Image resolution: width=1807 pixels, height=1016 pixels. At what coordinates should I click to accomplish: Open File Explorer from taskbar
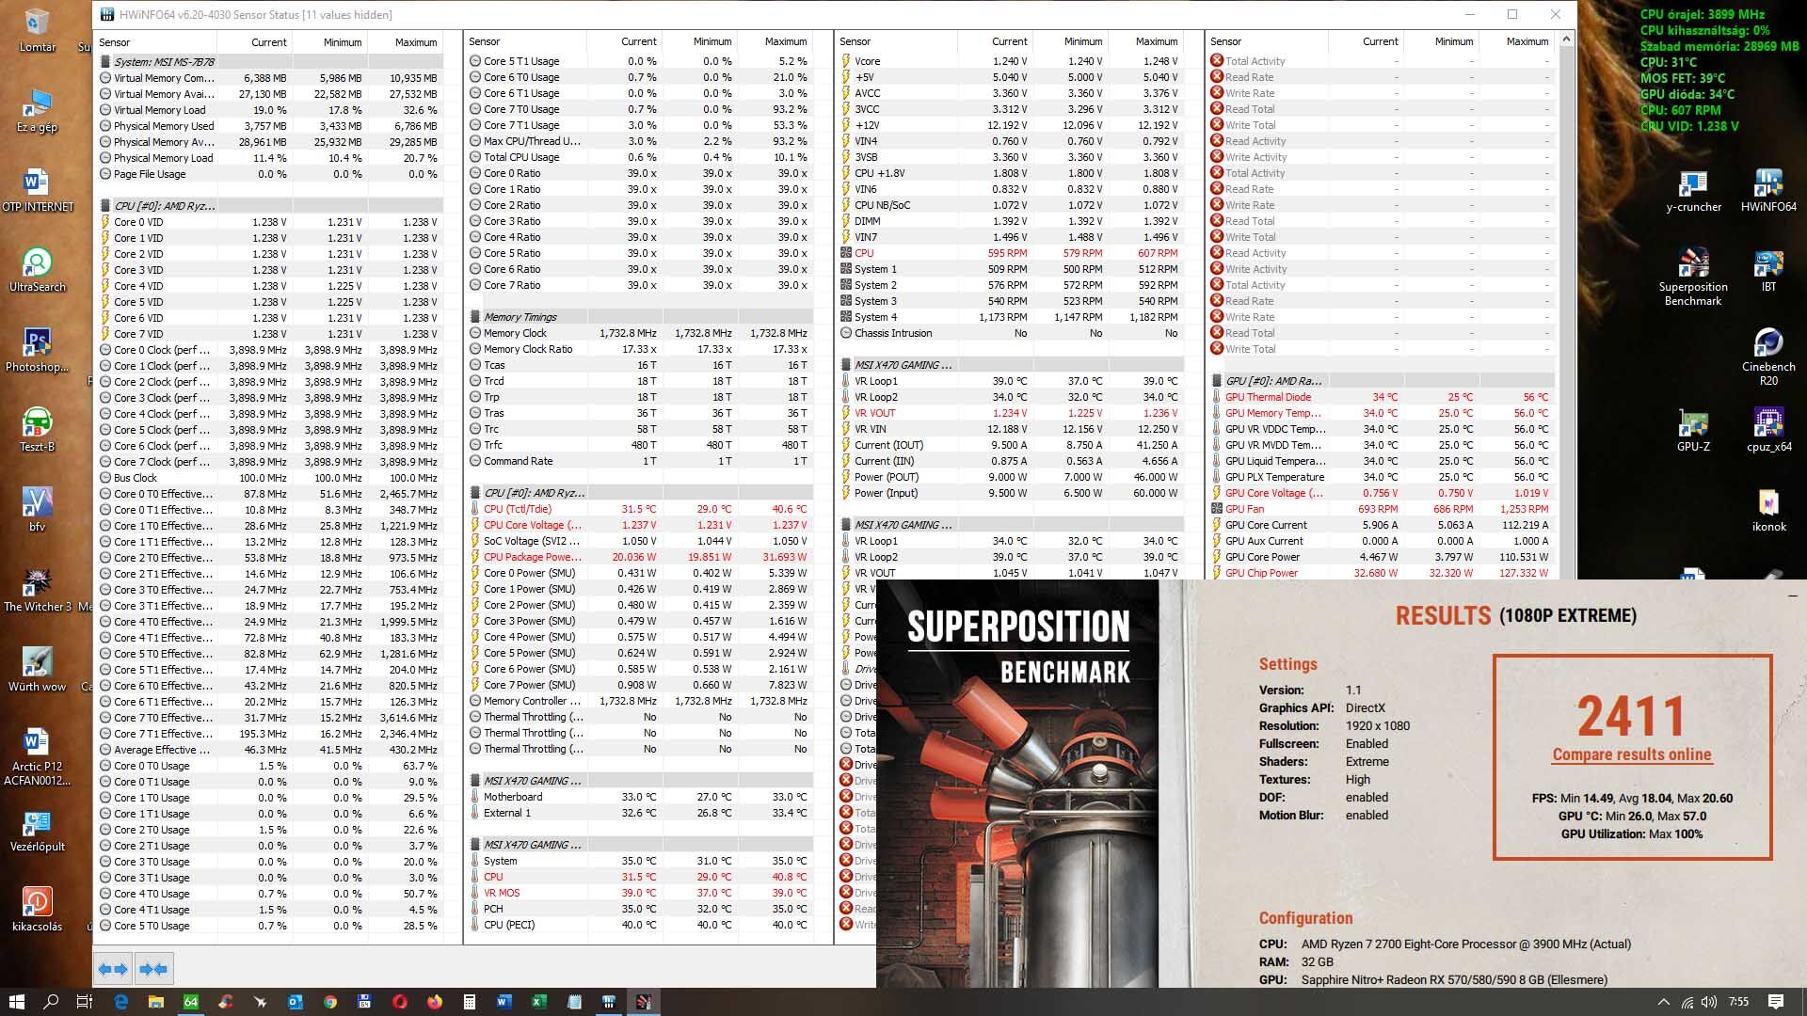(x=155, y=1002)
